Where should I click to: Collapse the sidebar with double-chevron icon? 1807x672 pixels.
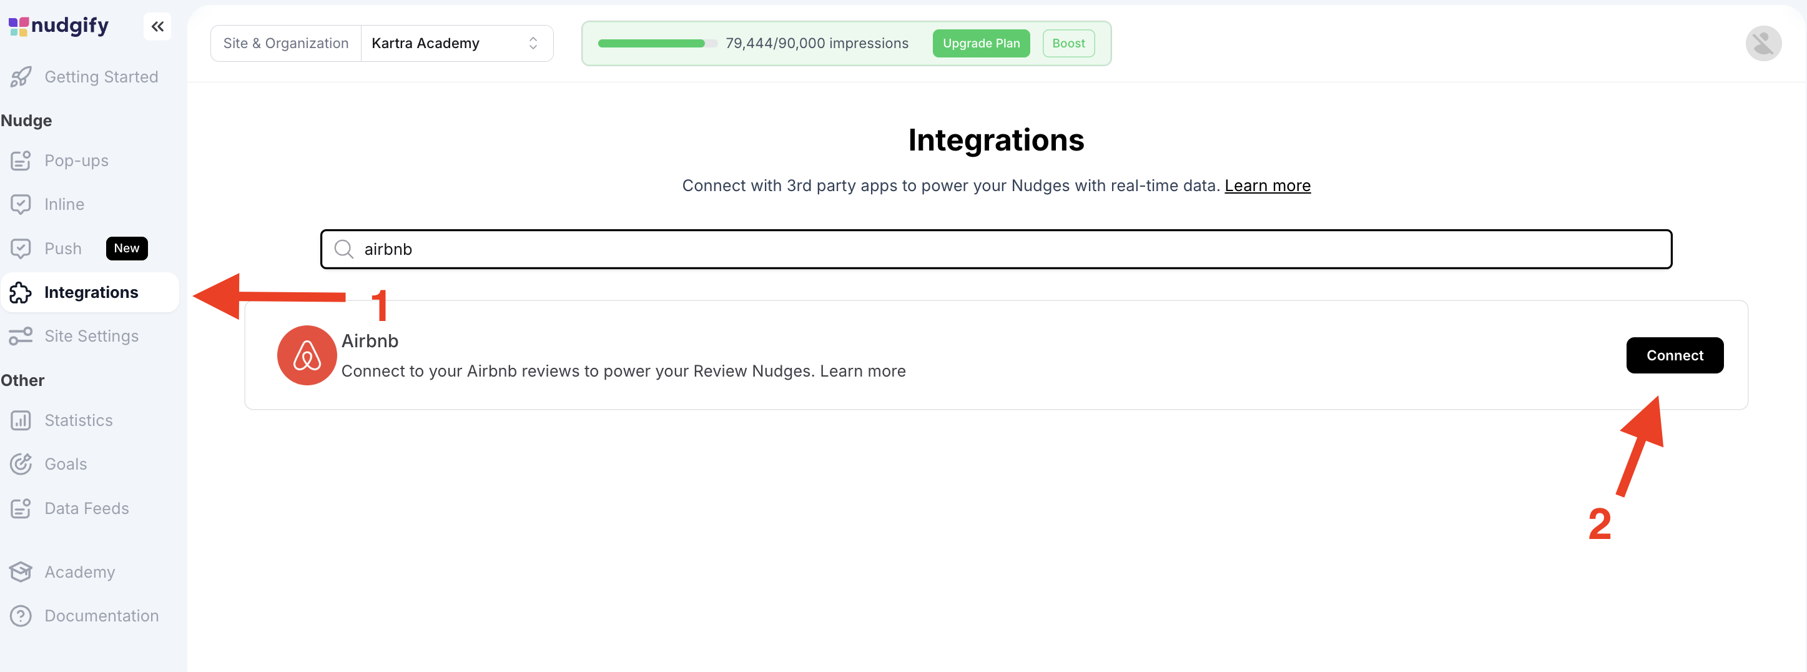157,27
